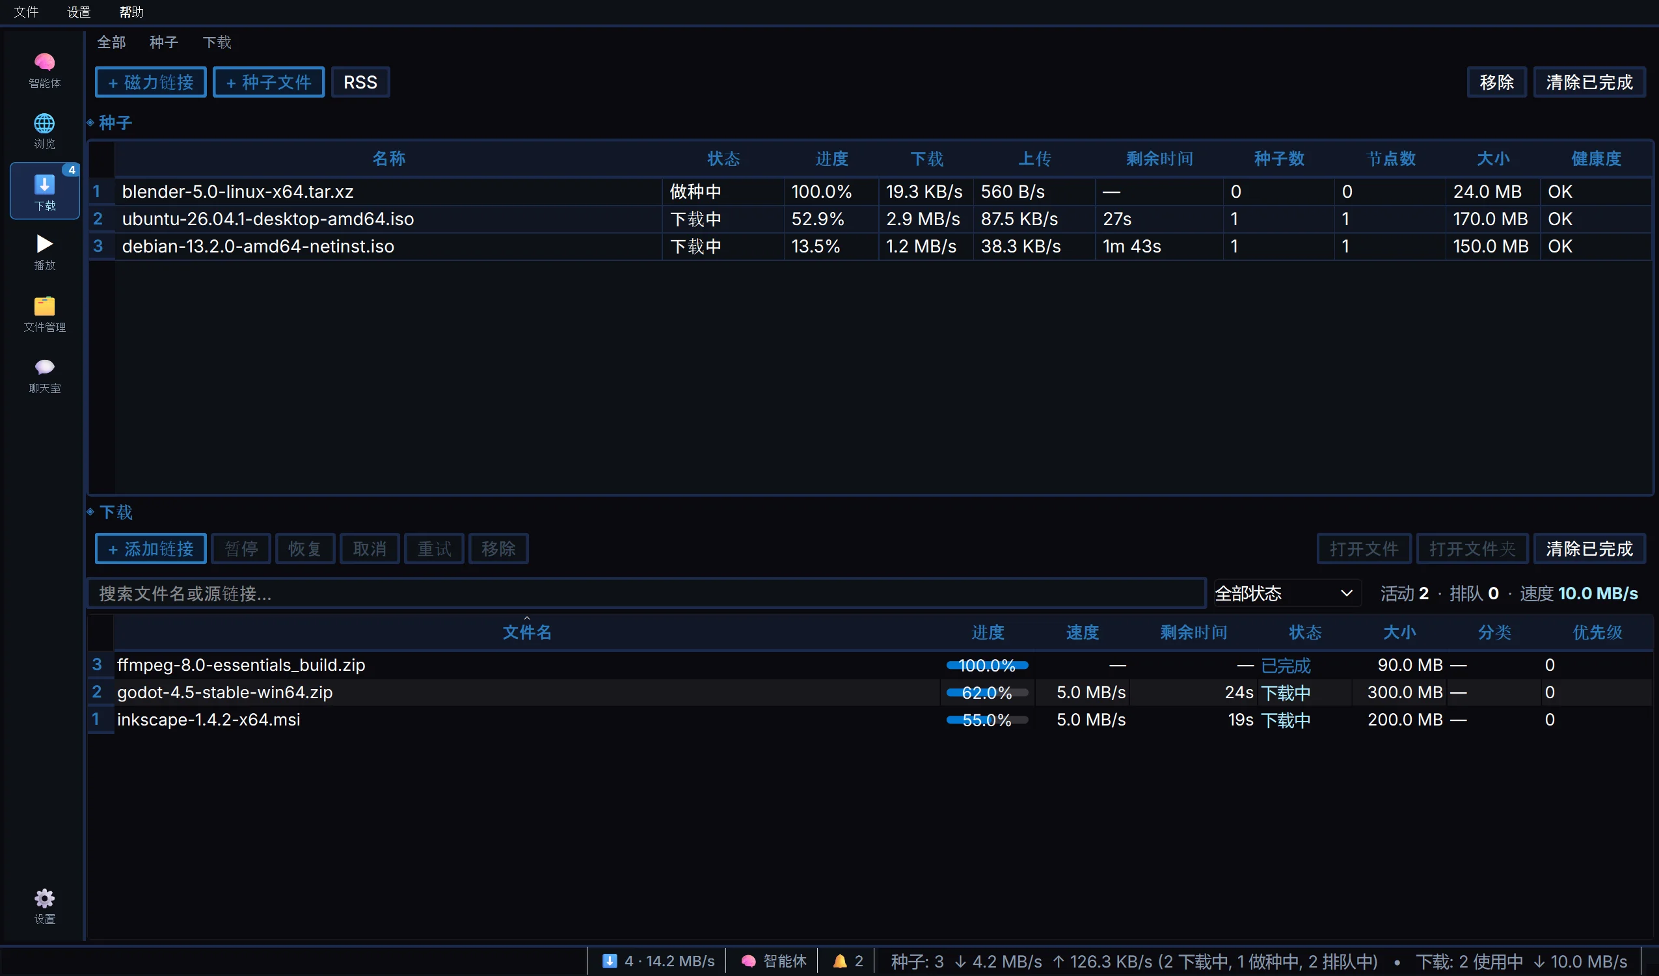Sort downloads by 速度 column header
Image resolution: width=1659 pixels, height=976 pixels.
[x=1083, y=632]
